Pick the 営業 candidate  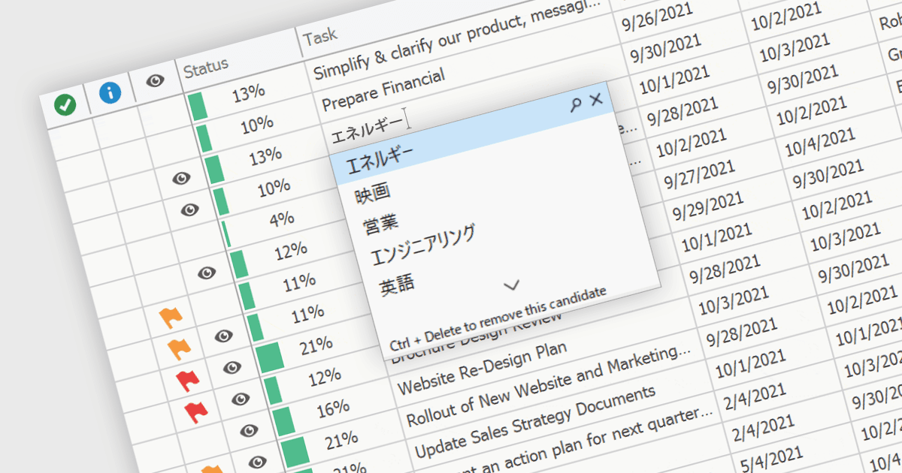pyautogui.click(x=381, y=224)
